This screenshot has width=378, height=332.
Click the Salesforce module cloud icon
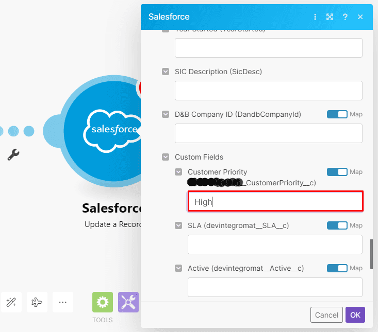[112, 130]
